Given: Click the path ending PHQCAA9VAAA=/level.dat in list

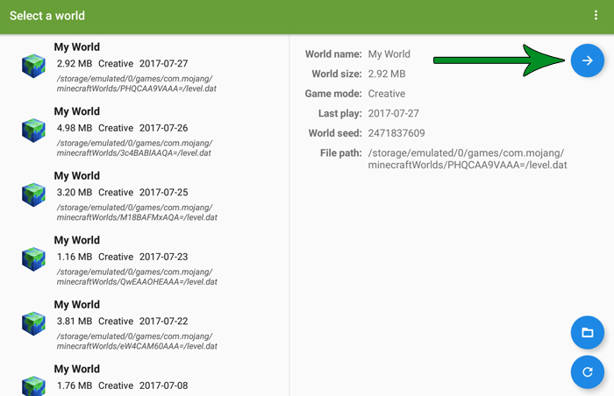Looking at the screenshot, I should [137, 84].
